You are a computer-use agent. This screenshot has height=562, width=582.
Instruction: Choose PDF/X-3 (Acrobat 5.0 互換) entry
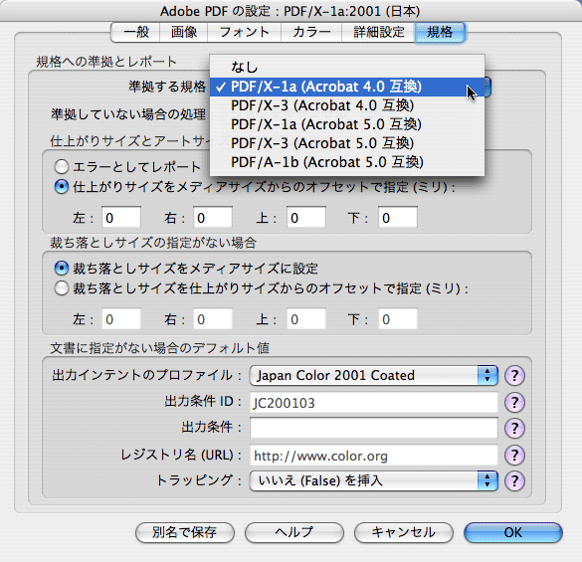(x=347, y=143)
